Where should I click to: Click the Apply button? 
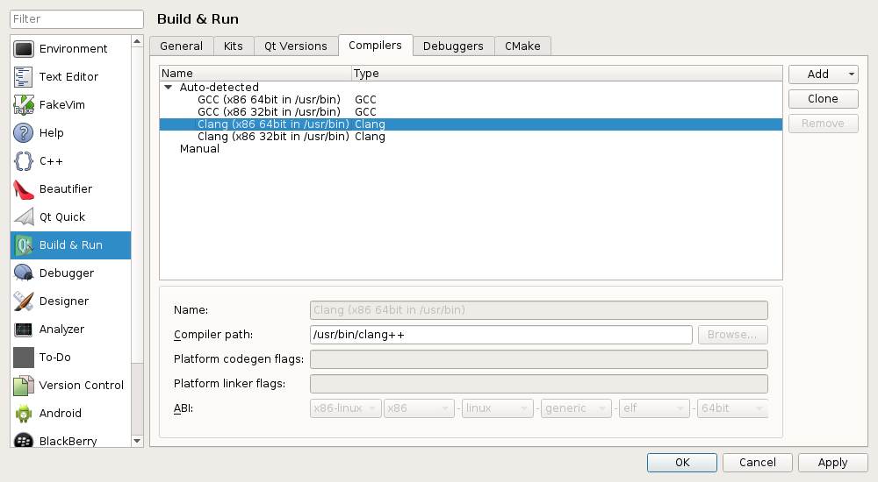[x=832, y=463]
